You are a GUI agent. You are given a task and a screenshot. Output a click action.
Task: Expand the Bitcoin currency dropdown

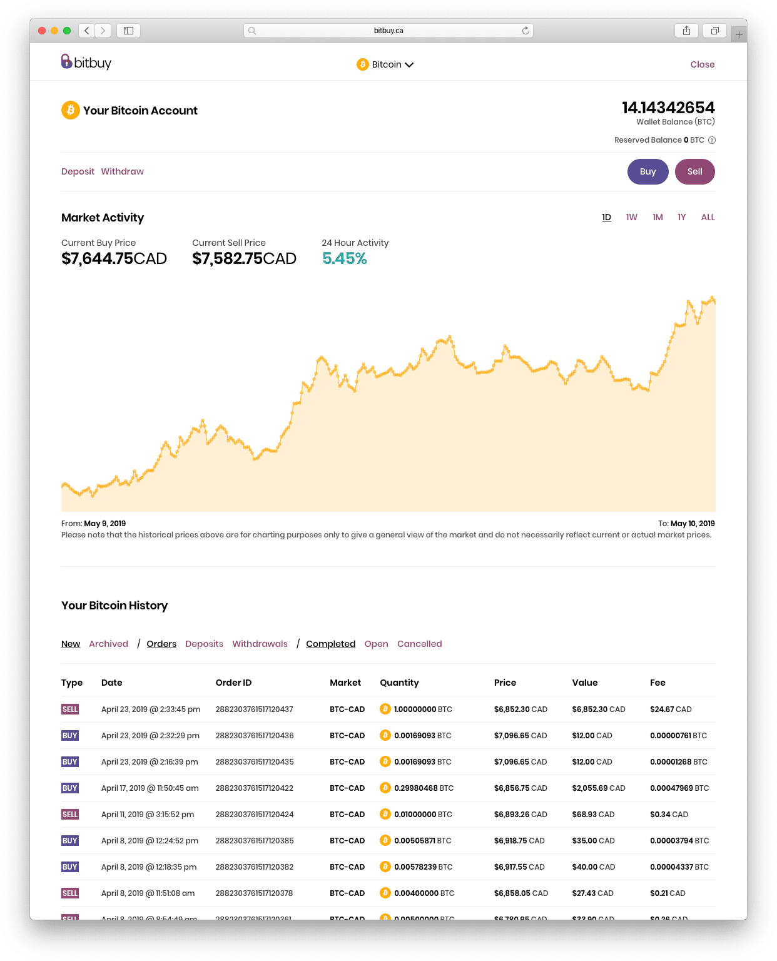pos(385,64)
